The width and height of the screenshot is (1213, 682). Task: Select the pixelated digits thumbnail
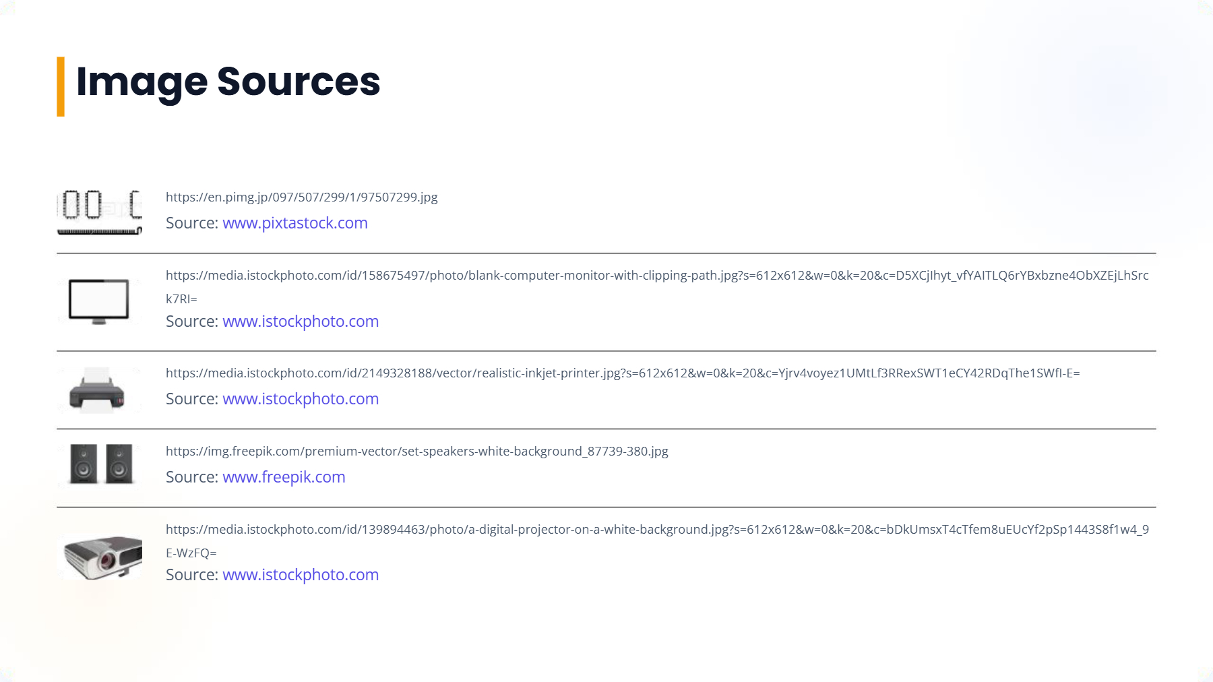click(99, 212)
